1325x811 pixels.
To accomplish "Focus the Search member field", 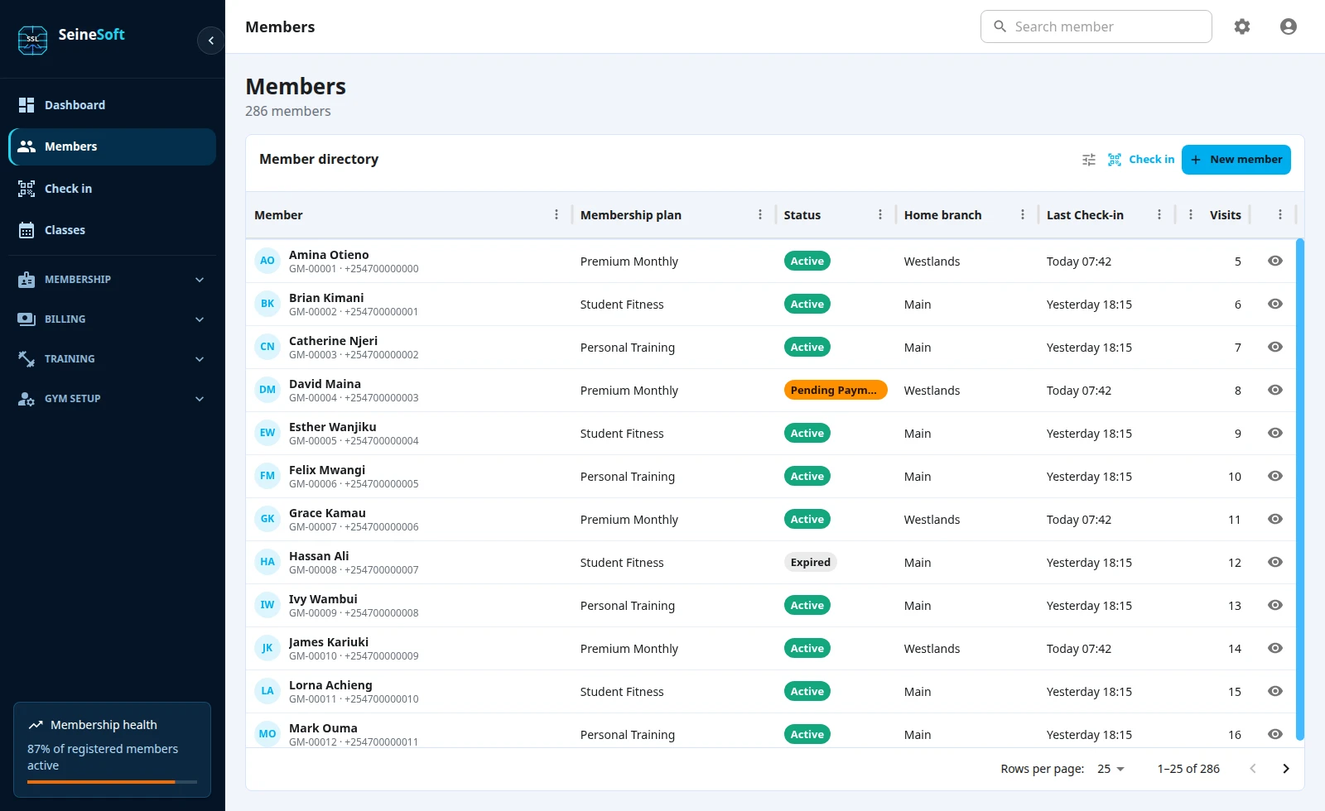I will click(1096, 26).
